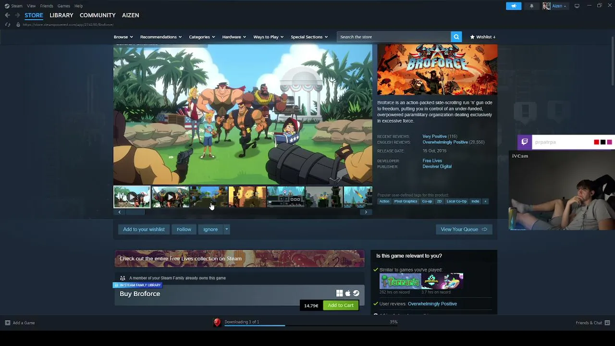
Task: Click the Apple platform icon
Action: [348, 293]
